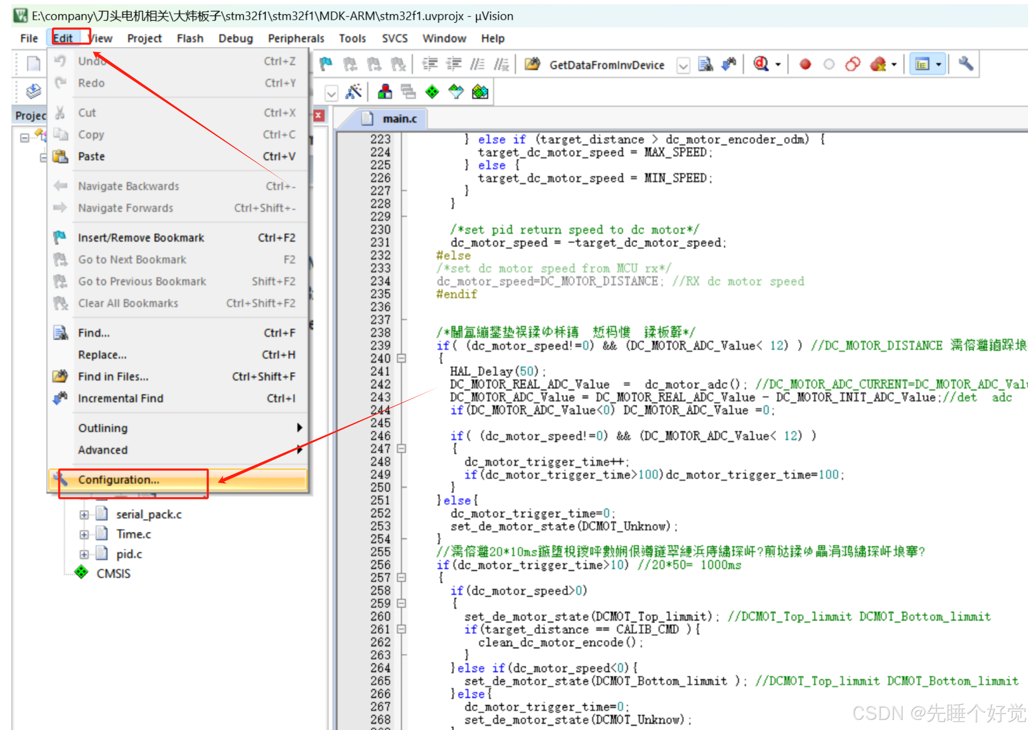Kill all breakpoints icon
The image size is (1028, 730).
click(x=878, y=64)
